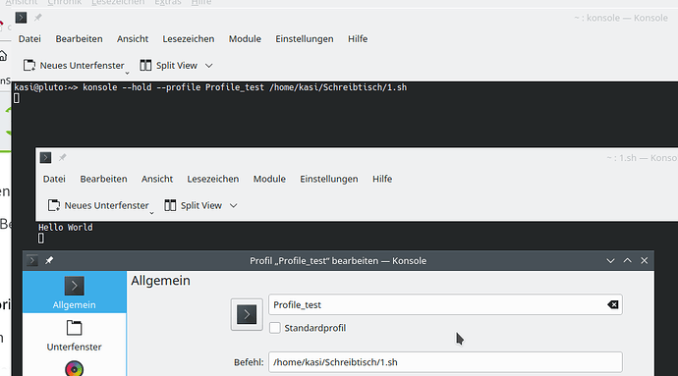Click Neues Unterfenster in 1.sh Konsole window
Image resolution: width=678 pixels, height=376 pixels.
click(98, 205)
